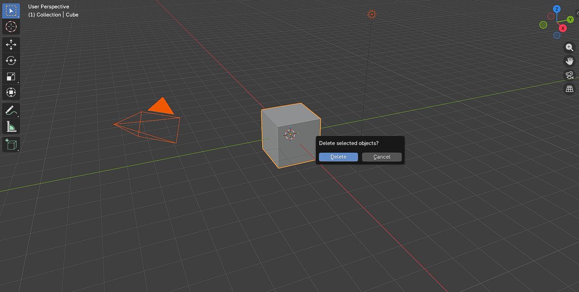Viewport: 579px width, 292px height.
Task: Activate the Transform tool
Action: [x=11, y=93]
